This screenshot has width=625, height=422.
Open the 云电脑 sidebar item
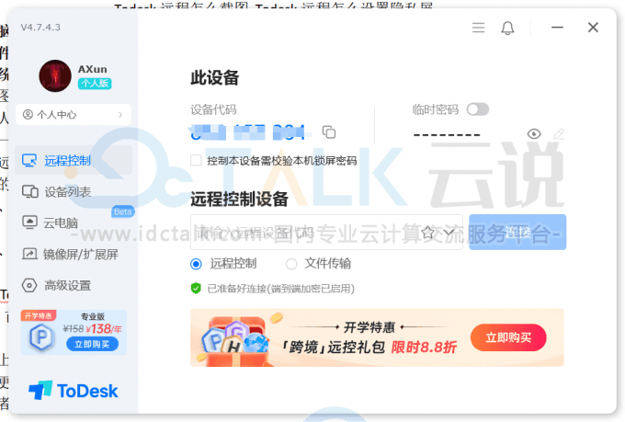click(74, 223)
